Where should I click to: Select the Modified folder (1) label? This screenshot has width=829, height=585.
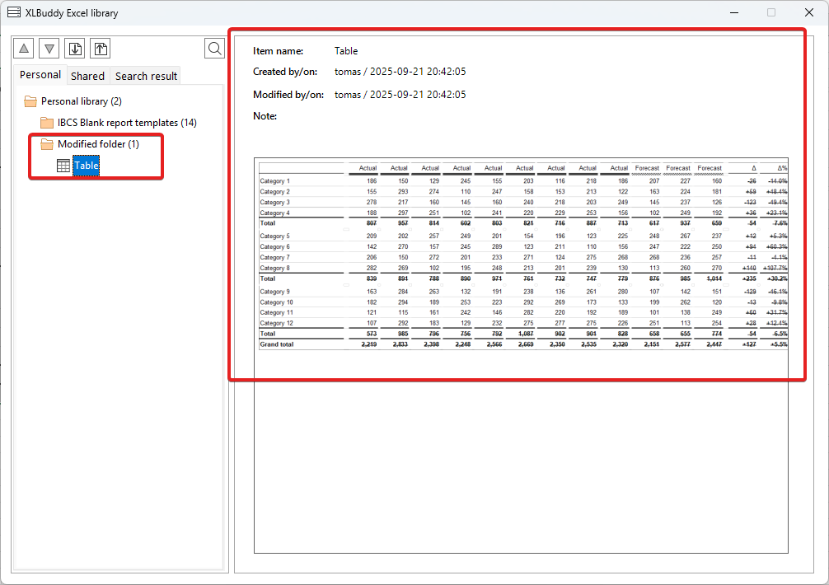pos(98,144)
